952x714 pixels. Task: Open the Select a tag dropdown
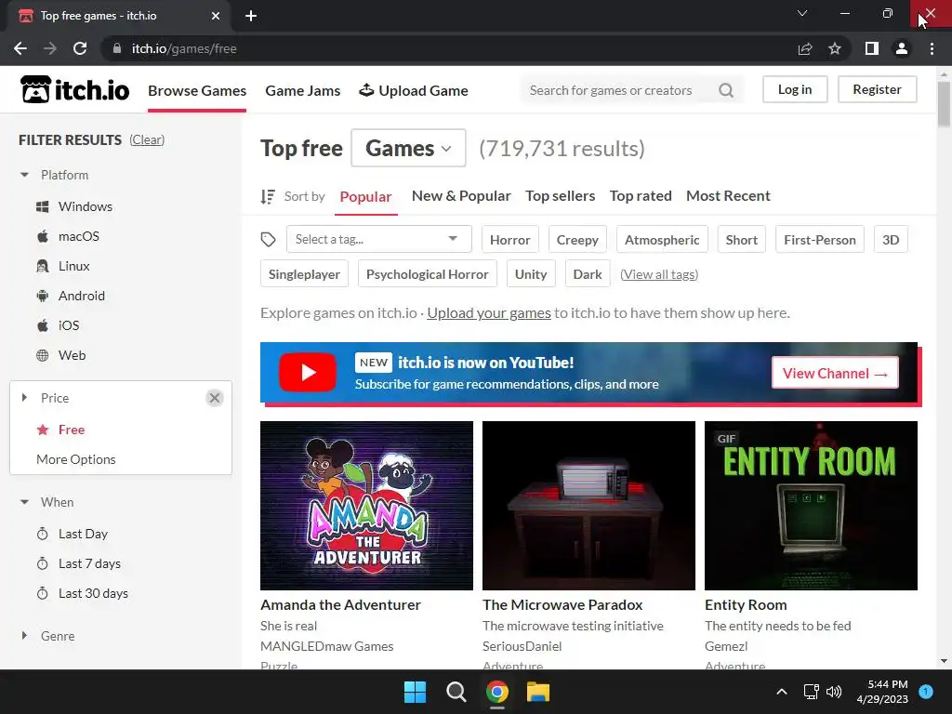coord(379,239)
